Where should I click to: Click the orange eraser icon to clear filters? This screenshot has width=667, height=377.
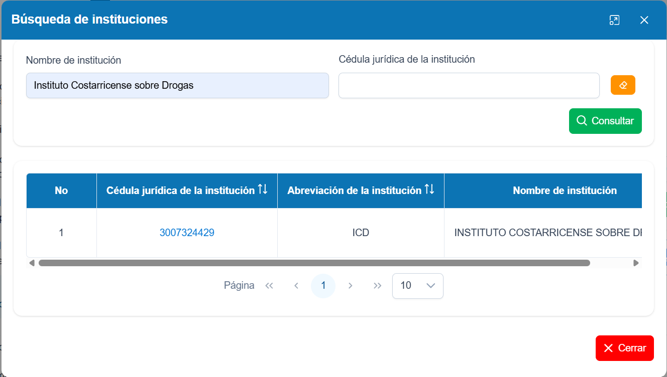point(623,85)
